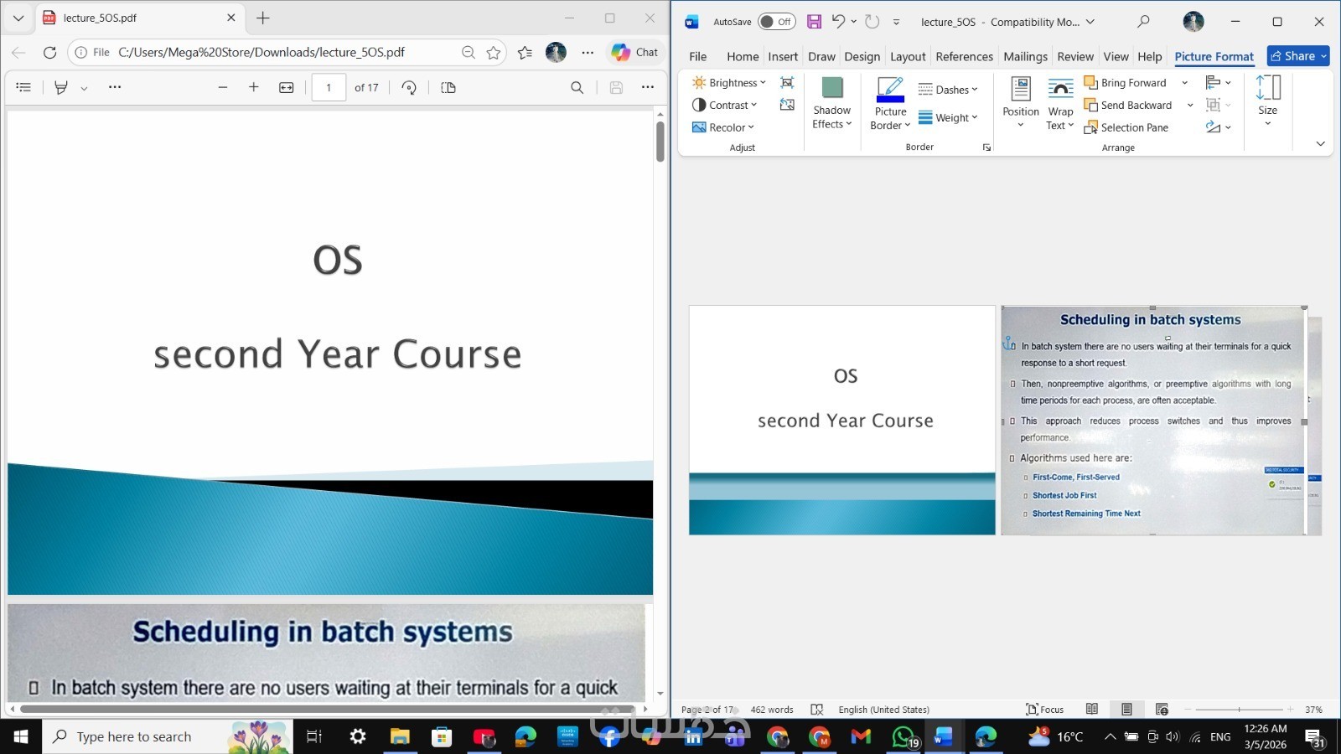This screenshot has width=1341, height=754.
Task: Rotate the PDF page
Action: click(409, 87)
